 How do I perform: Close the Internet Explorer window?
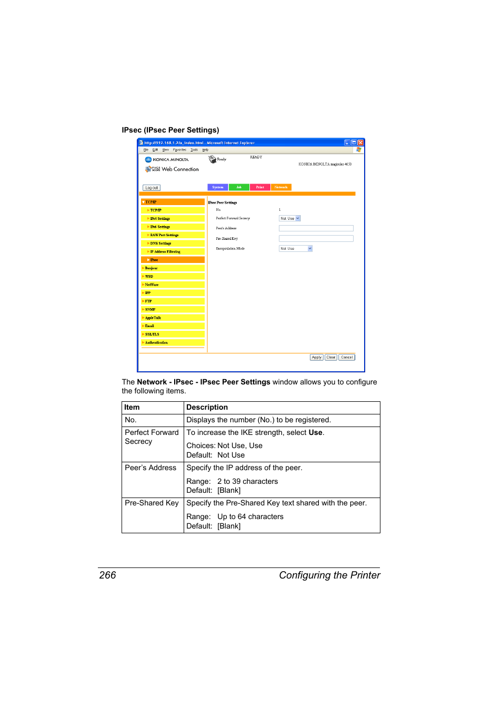(360, 143)
